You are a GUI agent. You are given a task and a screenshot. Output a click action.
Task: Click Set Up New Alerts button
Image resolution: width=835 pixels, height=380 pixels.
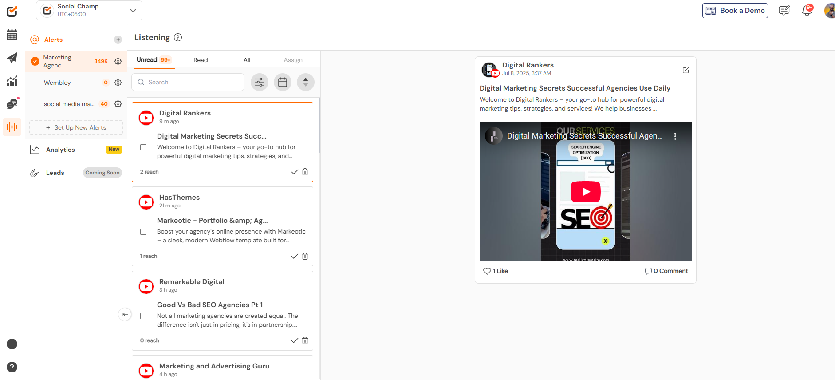point(76,127)
